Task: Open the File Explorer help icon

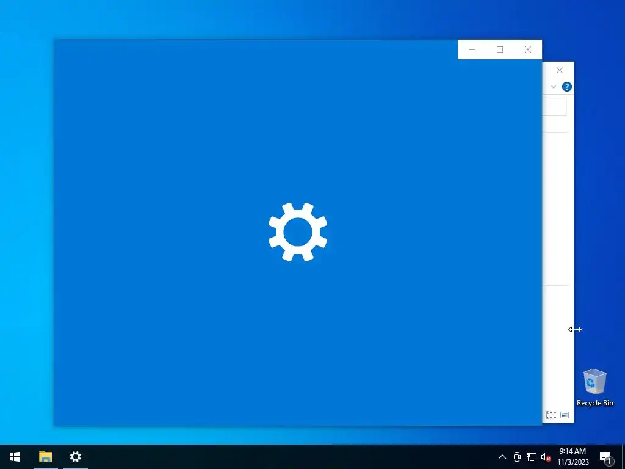Action: (567, 87)
